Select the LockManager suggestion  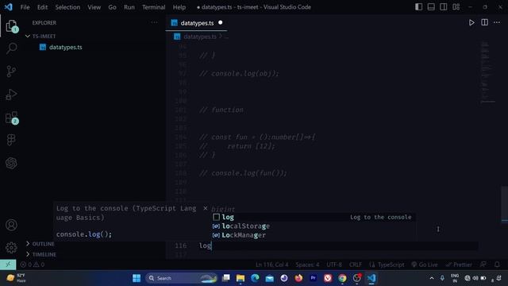coord(314,235)
